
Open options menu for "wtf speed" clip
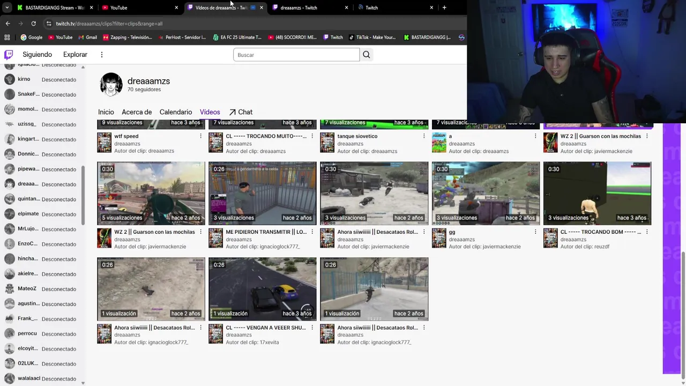201,136
